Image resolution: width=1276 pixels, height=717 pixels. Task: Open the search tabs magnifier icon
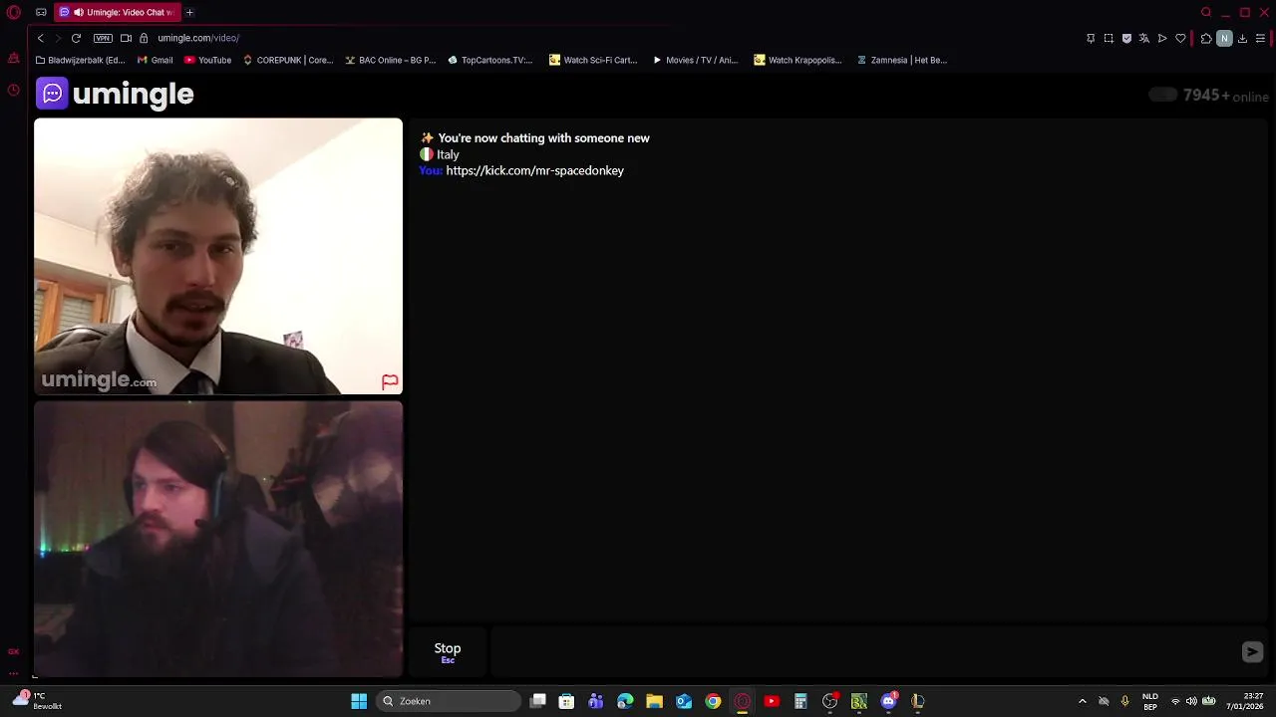tap(1206, 13)
